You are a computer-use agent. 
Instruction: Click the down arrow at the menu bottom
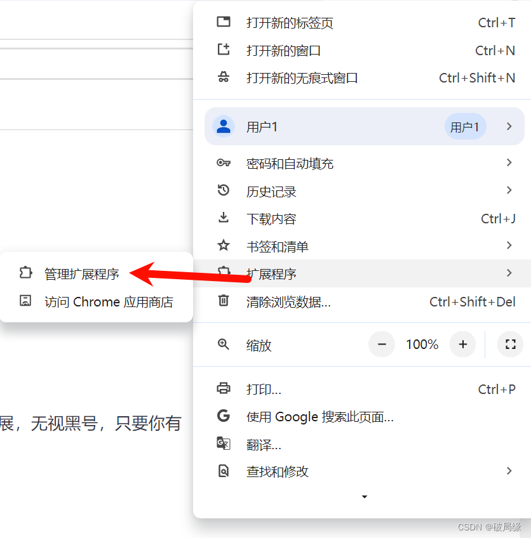pos(364,497)
